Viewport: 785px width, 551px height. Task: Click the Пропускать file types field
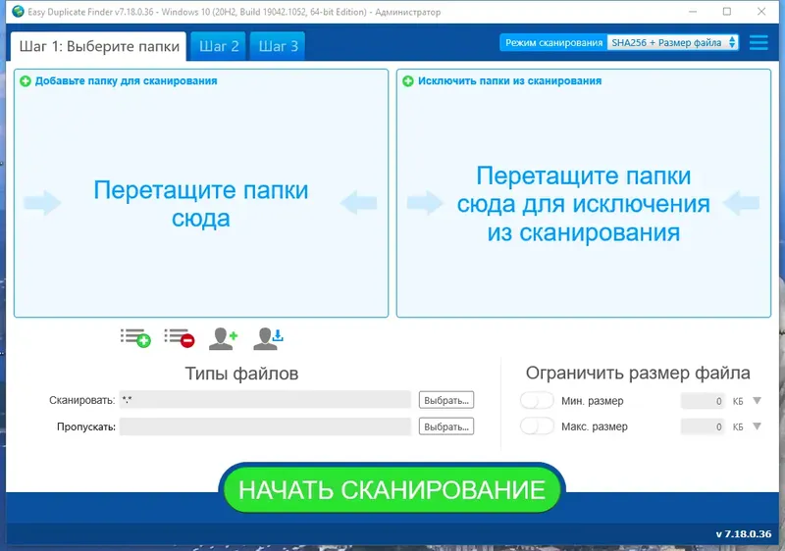[x=265, y=426]
